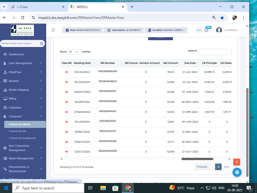Expand the Billing sidebar menu

pyautogui.click(x=23, y=99)
